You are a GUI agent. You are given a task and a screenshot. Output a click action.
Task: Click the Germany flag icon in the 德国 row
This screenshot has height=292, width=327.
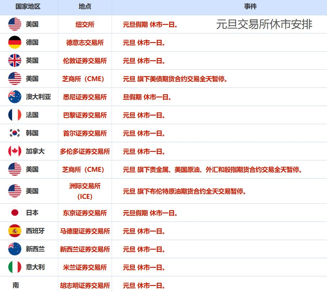click(x=14, y=42)
